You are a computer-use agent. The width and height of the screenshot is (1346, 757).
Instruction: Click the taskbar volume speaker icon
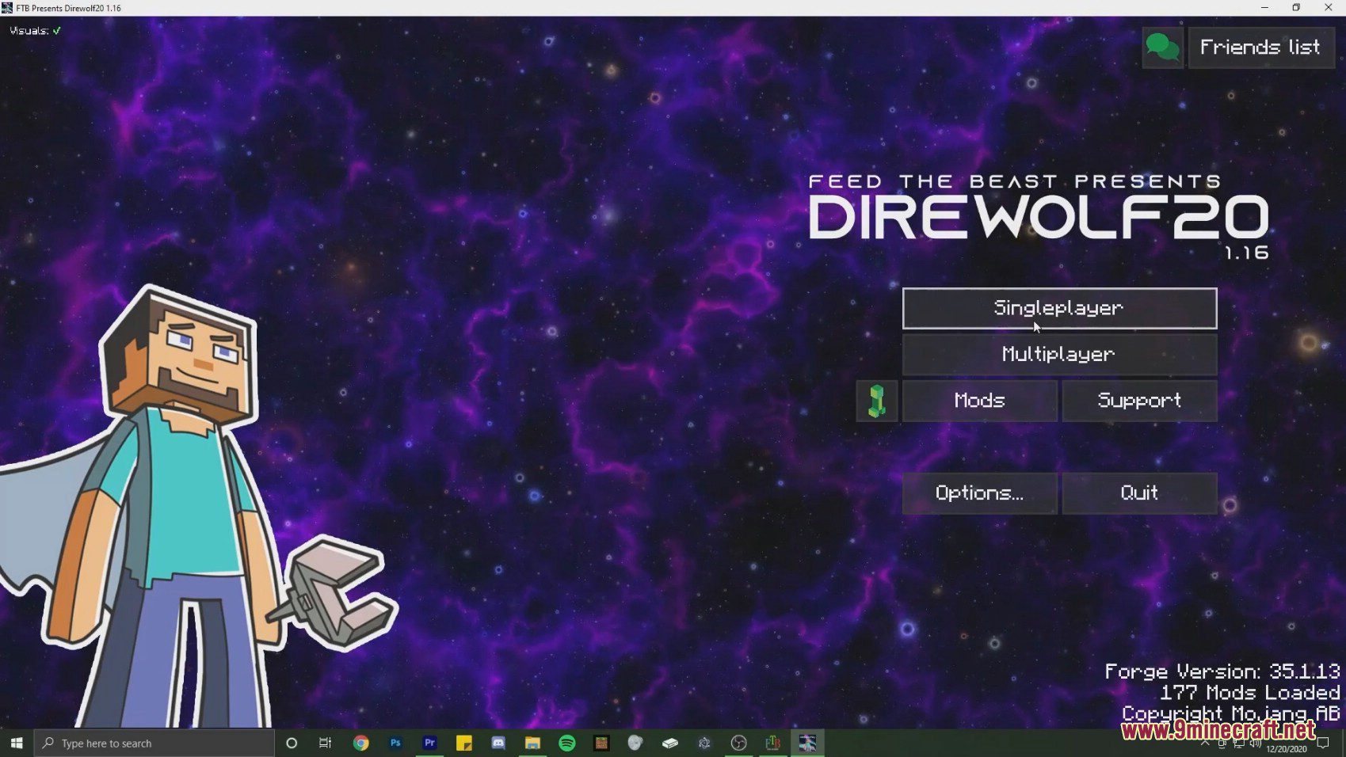[x=1256, y=743]
